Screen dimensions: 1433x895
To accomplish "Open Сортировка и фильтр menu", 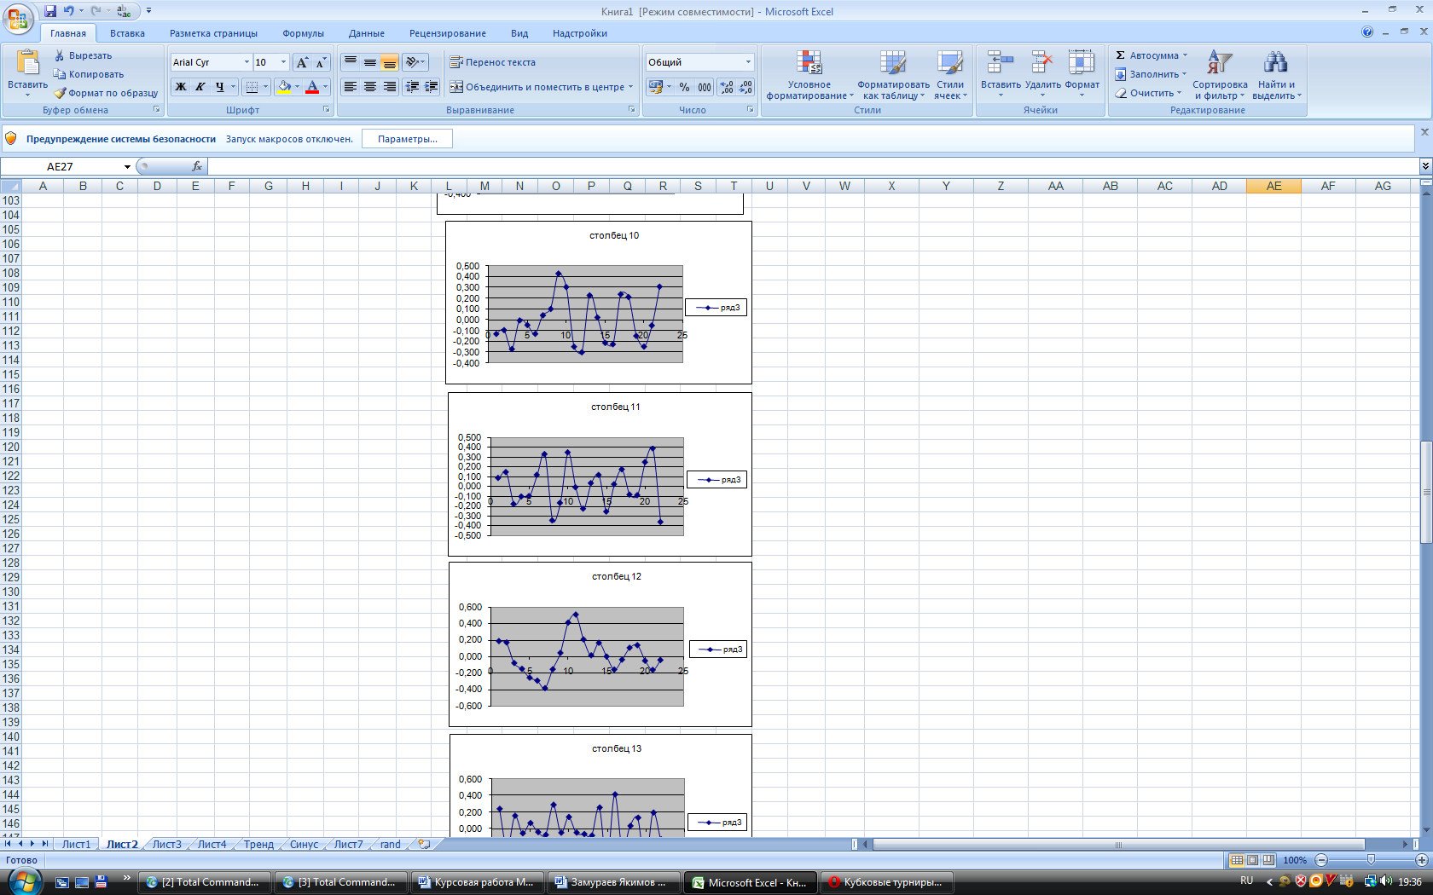I will pos(1220,75).
